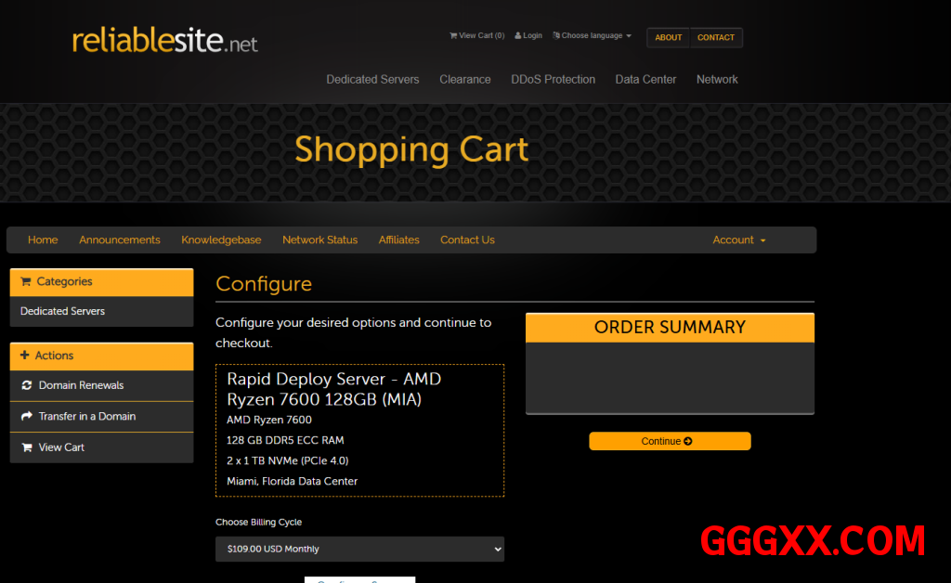This screenshot has width=951, height=583.
Task: Expand the Choose language dropdown
Action: click(592, 36)
